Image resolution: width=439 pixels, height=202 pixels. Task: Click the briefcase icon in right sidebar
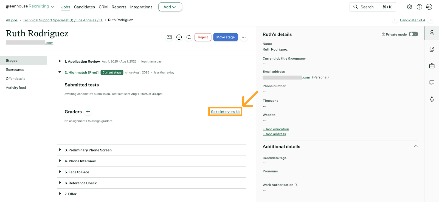coord(432,66)
